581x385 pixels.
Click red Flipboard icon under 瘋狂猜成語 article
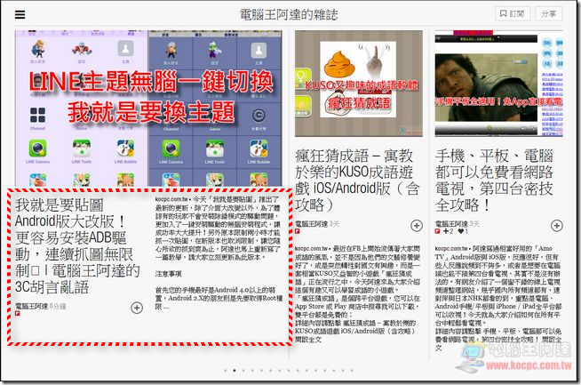coord(298,231)
